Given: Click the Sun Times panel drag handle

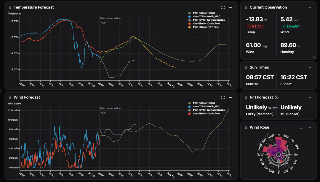Looking at the screenshot, I should pos(246,67).
